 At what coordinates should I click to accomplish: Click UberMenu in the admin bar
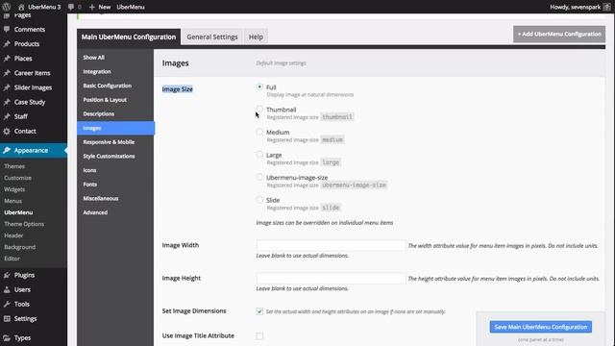tap(131, 7)
